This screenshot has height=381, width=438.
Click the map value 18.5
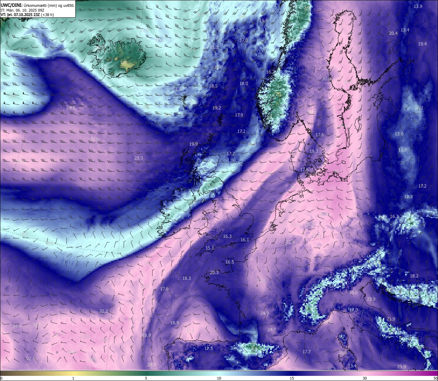[x=213, y=86]
